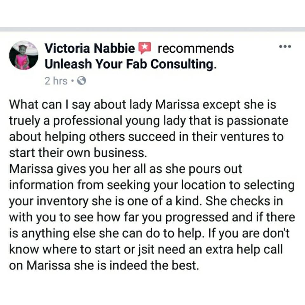Click the word recommends in header
The height and width of the screenshot is (305, 305).
pos(196,48)
